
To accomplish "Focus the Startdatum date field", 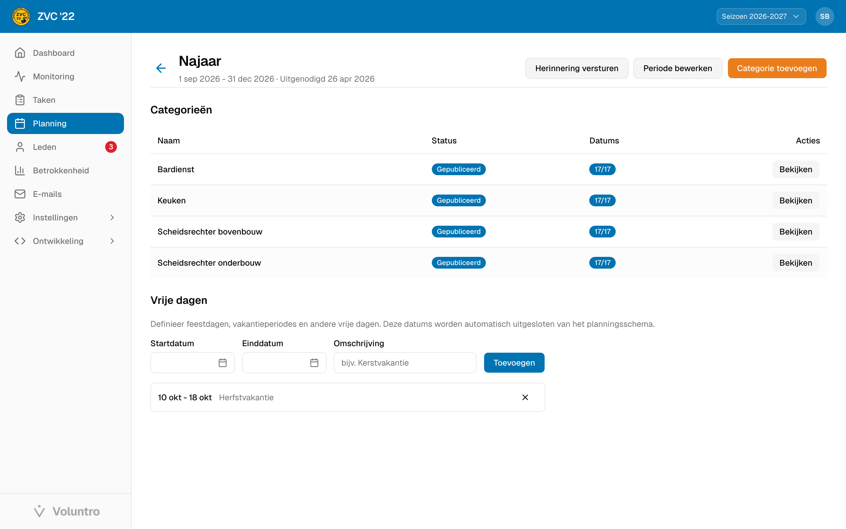I will tap(193, 363).
